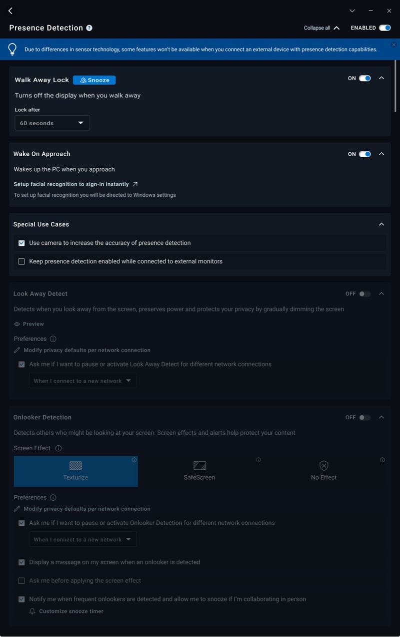Collapse the Special Use Cases section
Viewport: 400px width, 642px height.
coord(381,224)
